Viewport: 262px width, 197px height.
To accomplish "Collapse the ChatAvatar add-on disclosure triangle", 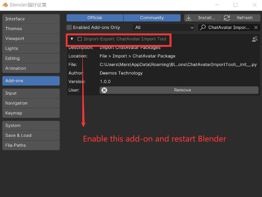I will click(72, 39).
